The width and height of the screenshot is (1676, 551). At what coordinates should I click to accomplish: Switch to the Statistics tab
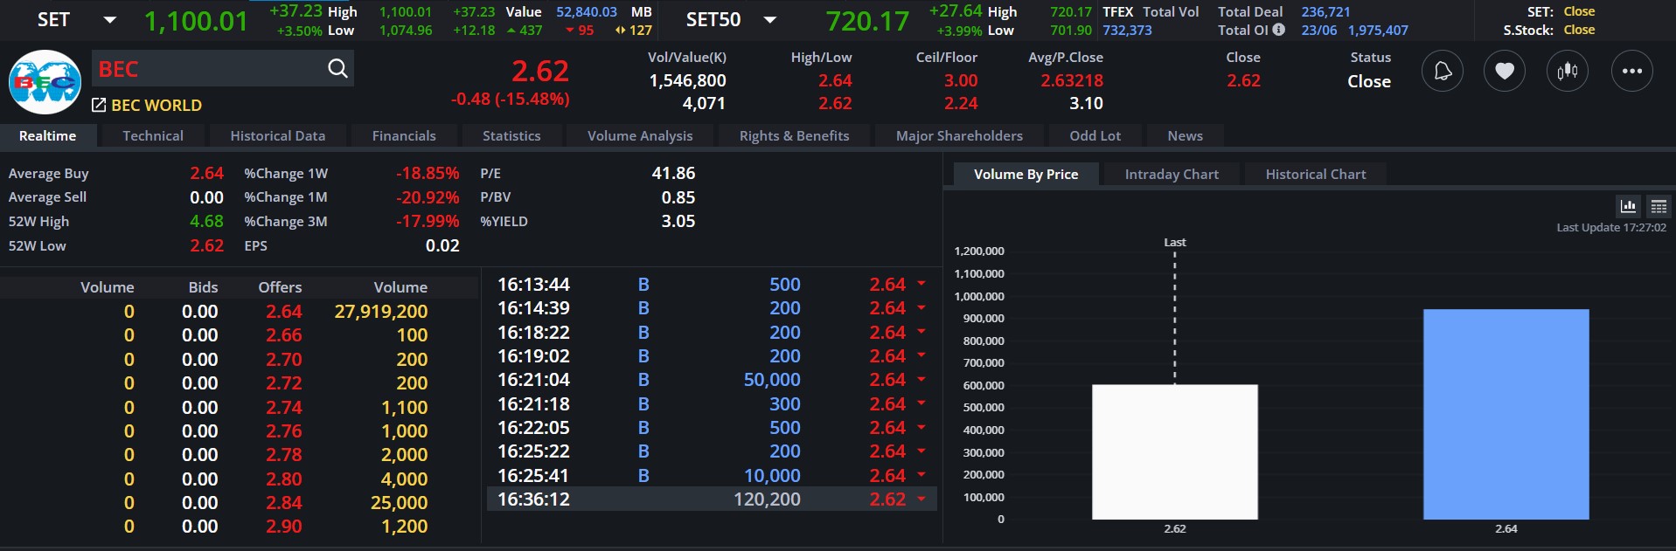coord(511,135)
